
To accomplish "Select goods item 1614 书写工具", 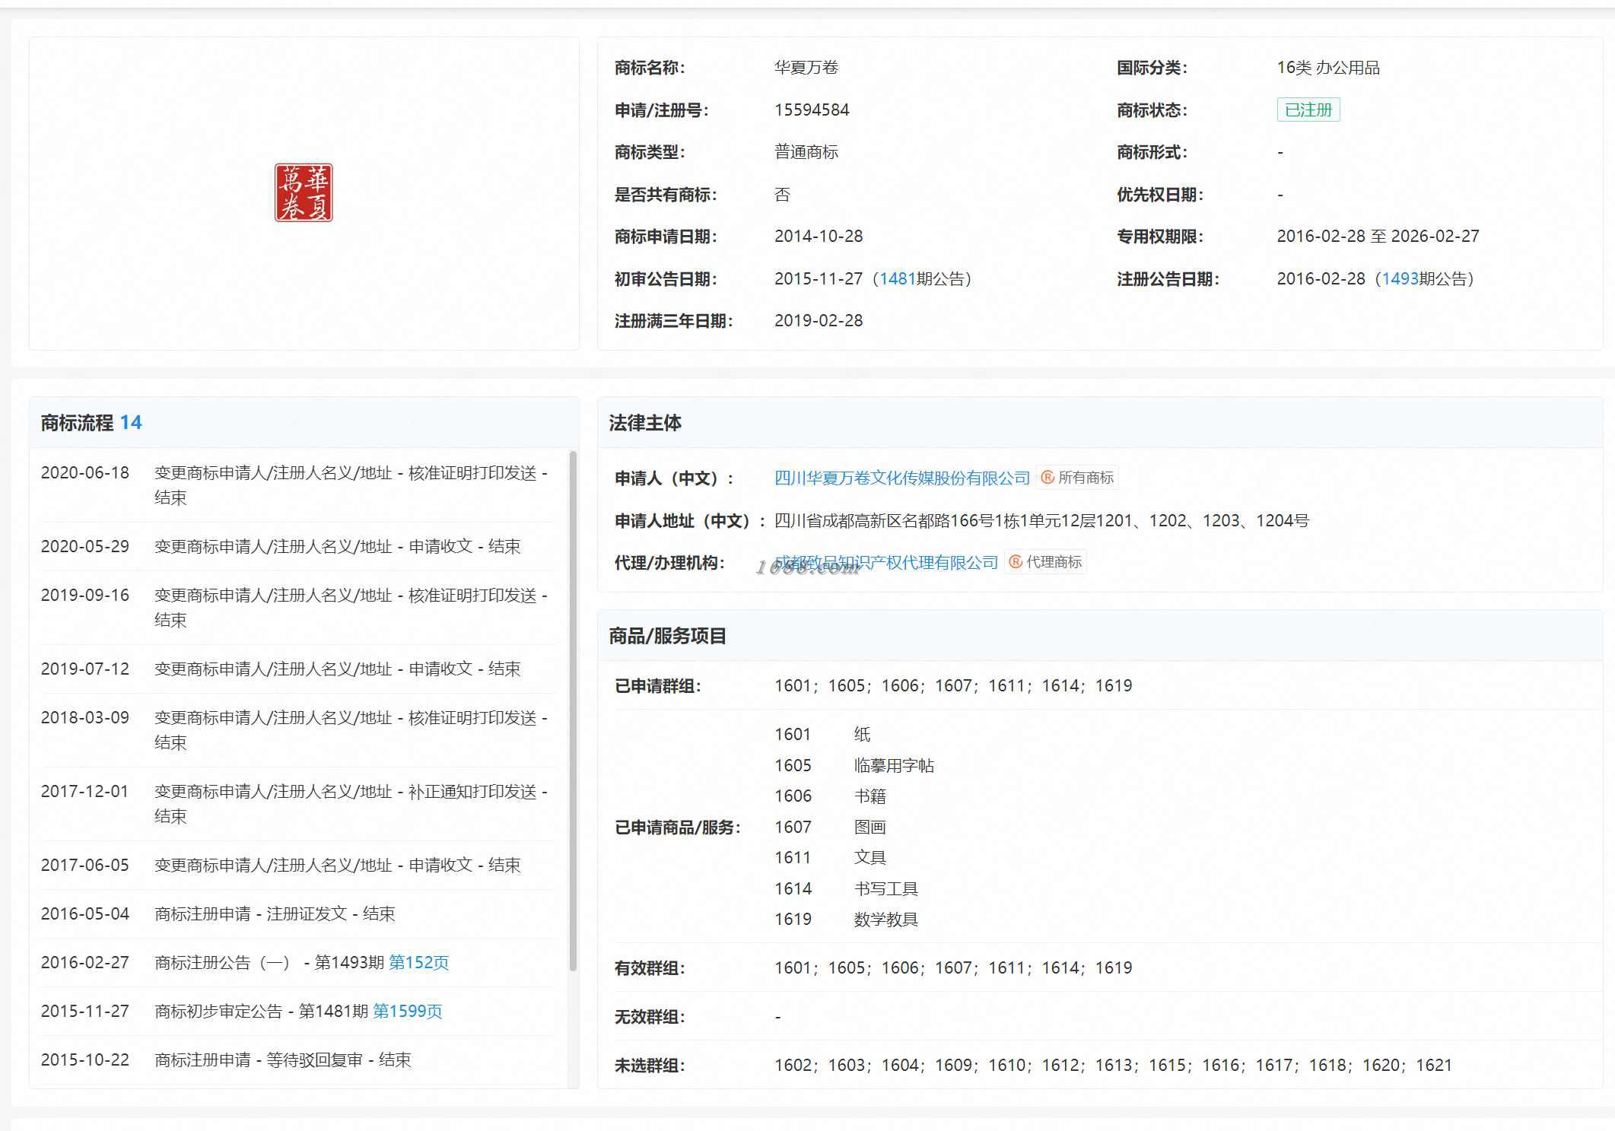I will coord(847,889).
